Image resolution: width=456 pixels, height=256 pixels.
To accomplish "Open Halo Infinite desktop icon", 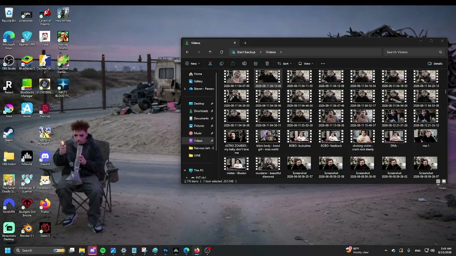I will click(x=63, y=15).
